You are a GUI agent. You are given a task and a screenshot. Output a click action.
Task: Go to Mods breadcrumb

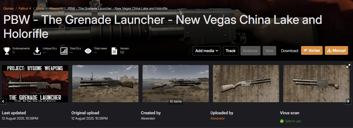point(40,8)
